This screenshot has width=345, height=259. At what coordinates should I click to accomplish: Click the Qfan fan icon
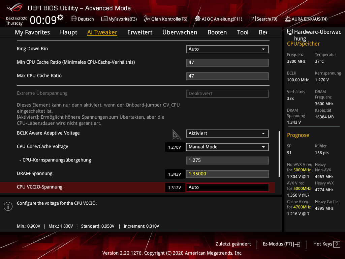point(147,19)
